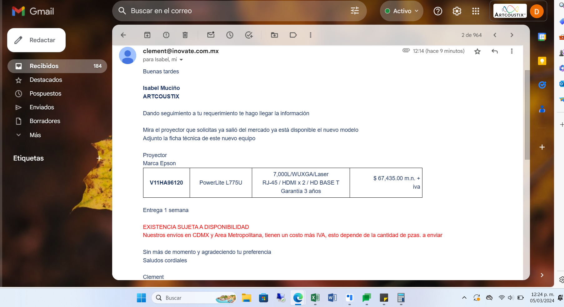The height and width of the screenshot is (307, 564).
Task: Archive this email
Action: 147,35
